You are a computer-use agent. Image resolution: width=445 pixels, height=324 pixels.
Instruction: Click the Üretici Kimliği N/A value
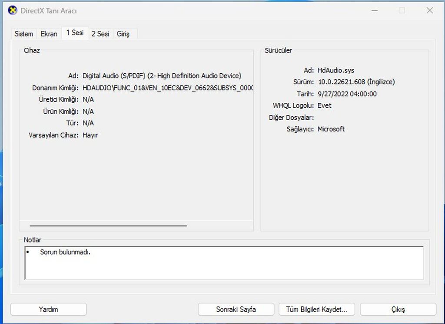coord(88,99)
